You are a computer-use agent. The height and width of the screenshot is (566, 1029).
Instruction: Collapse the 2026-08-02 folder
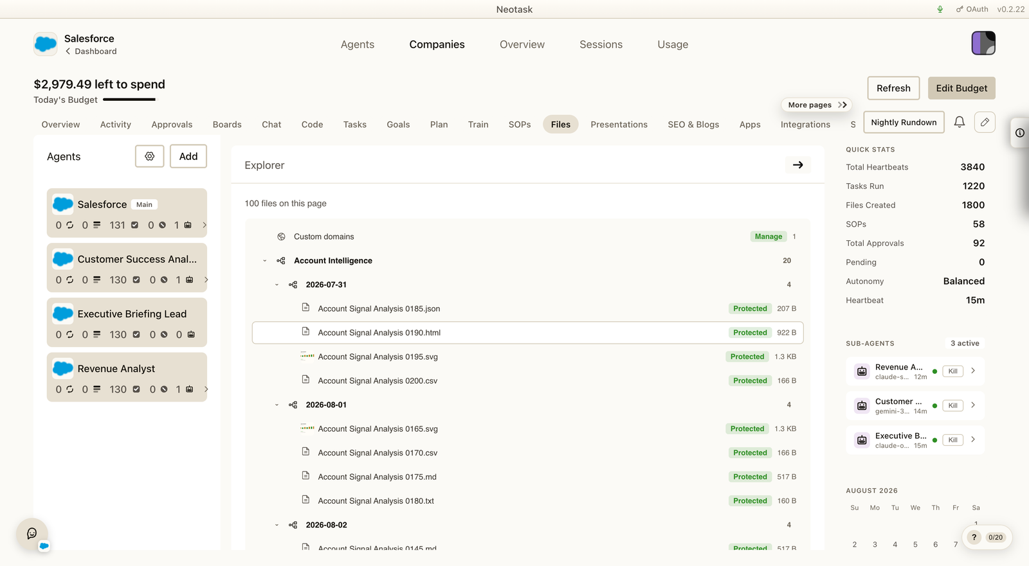(x=277, y=525)
